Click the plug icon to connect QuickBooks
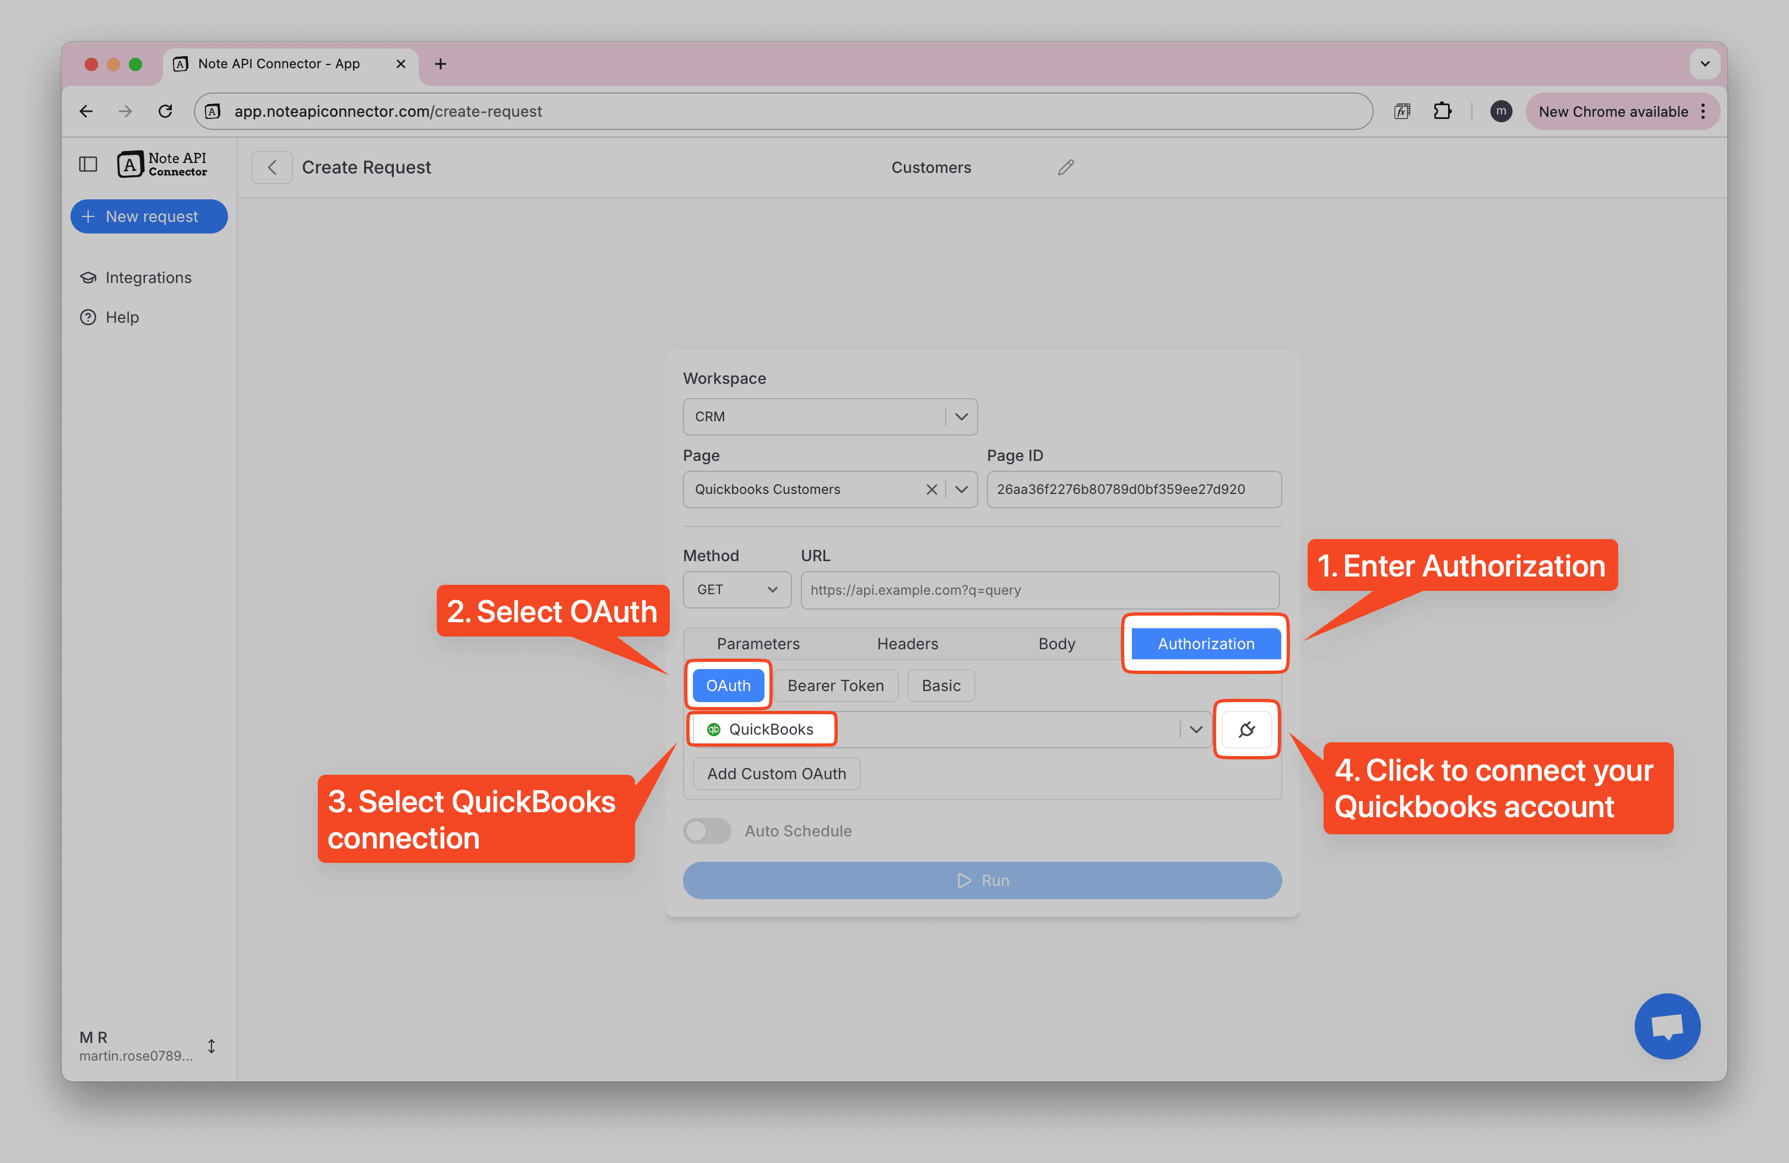The width and height of the screenshot is (1789, 1163). pos(1246,729)
